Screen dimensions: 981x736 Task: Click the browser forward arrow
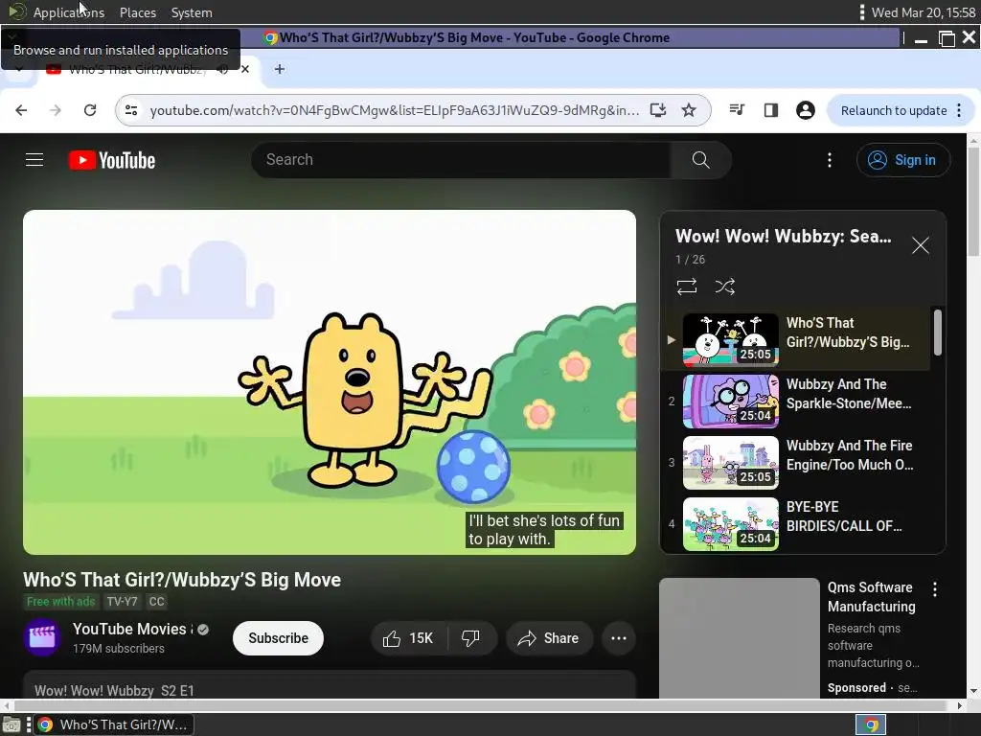click(55, 110)
